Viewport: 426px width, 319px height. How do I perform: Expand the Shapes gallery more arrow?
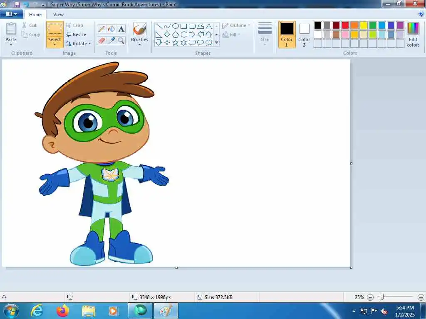(x=216, y=43)
